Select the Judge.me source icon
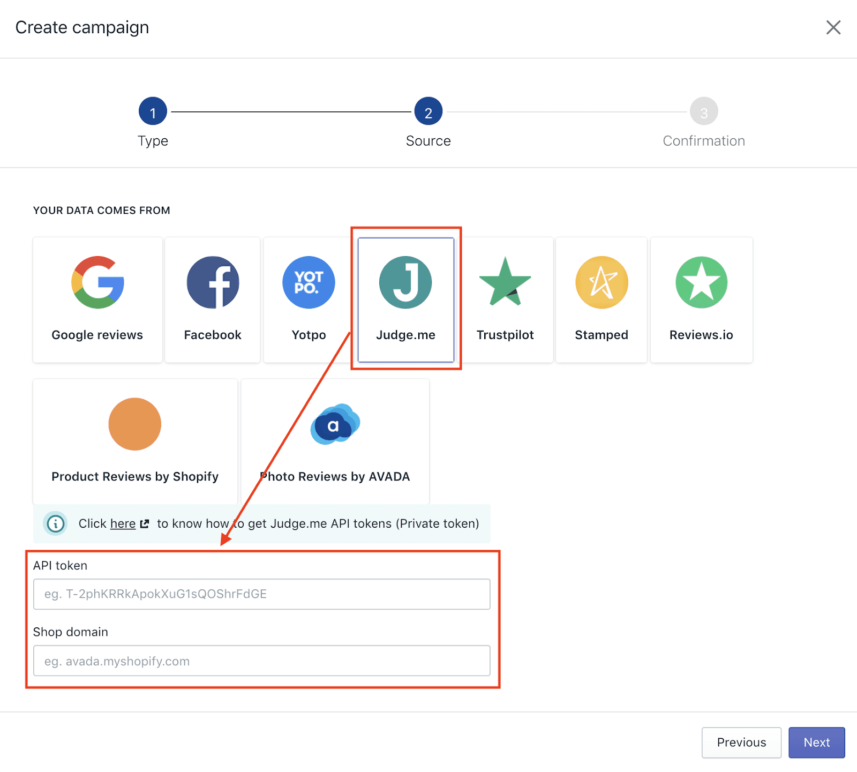The height and width of the screenshot is (772, 857). [405, 282]
